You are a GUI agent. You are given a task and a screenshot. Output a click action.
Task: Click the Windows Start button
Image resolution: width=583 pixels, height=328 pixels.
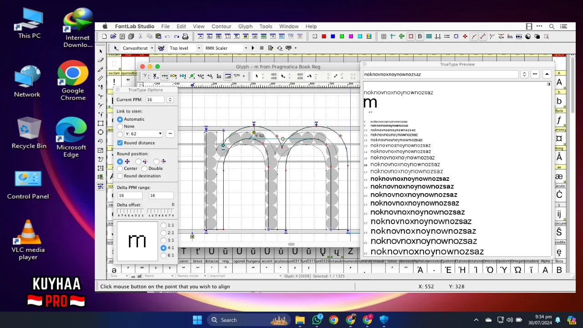pyautogui.click(x=197, y=320)
